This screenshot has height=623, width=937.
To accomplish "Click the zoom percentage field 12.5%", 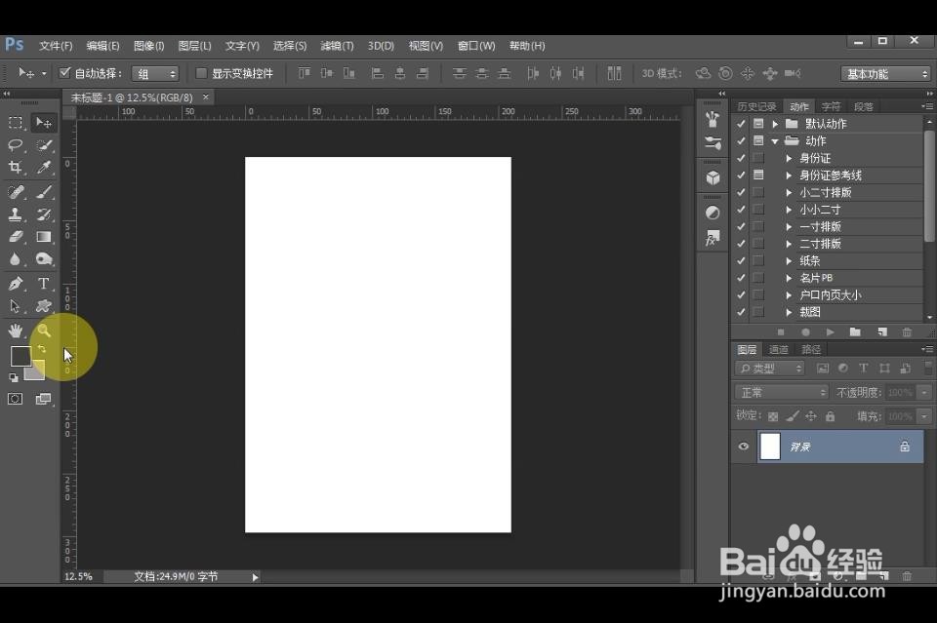I will tap(79, 576).
